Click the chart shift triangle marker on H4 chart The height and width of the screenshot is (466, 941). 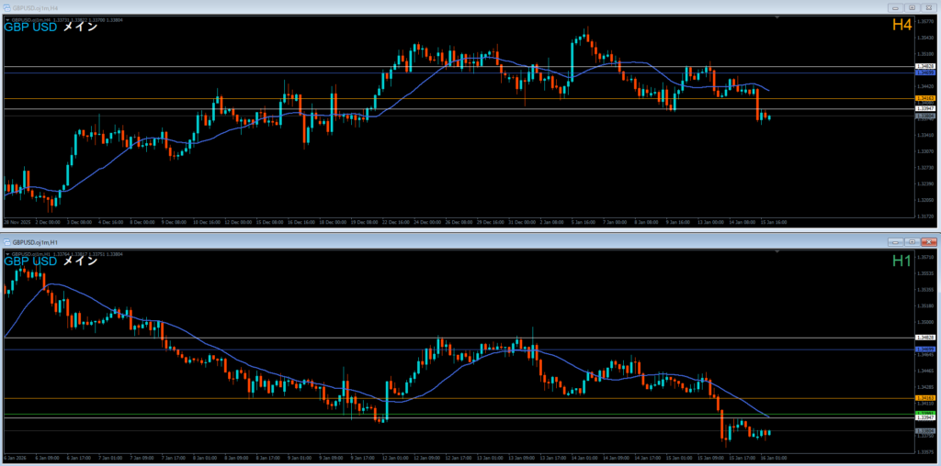click(777, 17)
